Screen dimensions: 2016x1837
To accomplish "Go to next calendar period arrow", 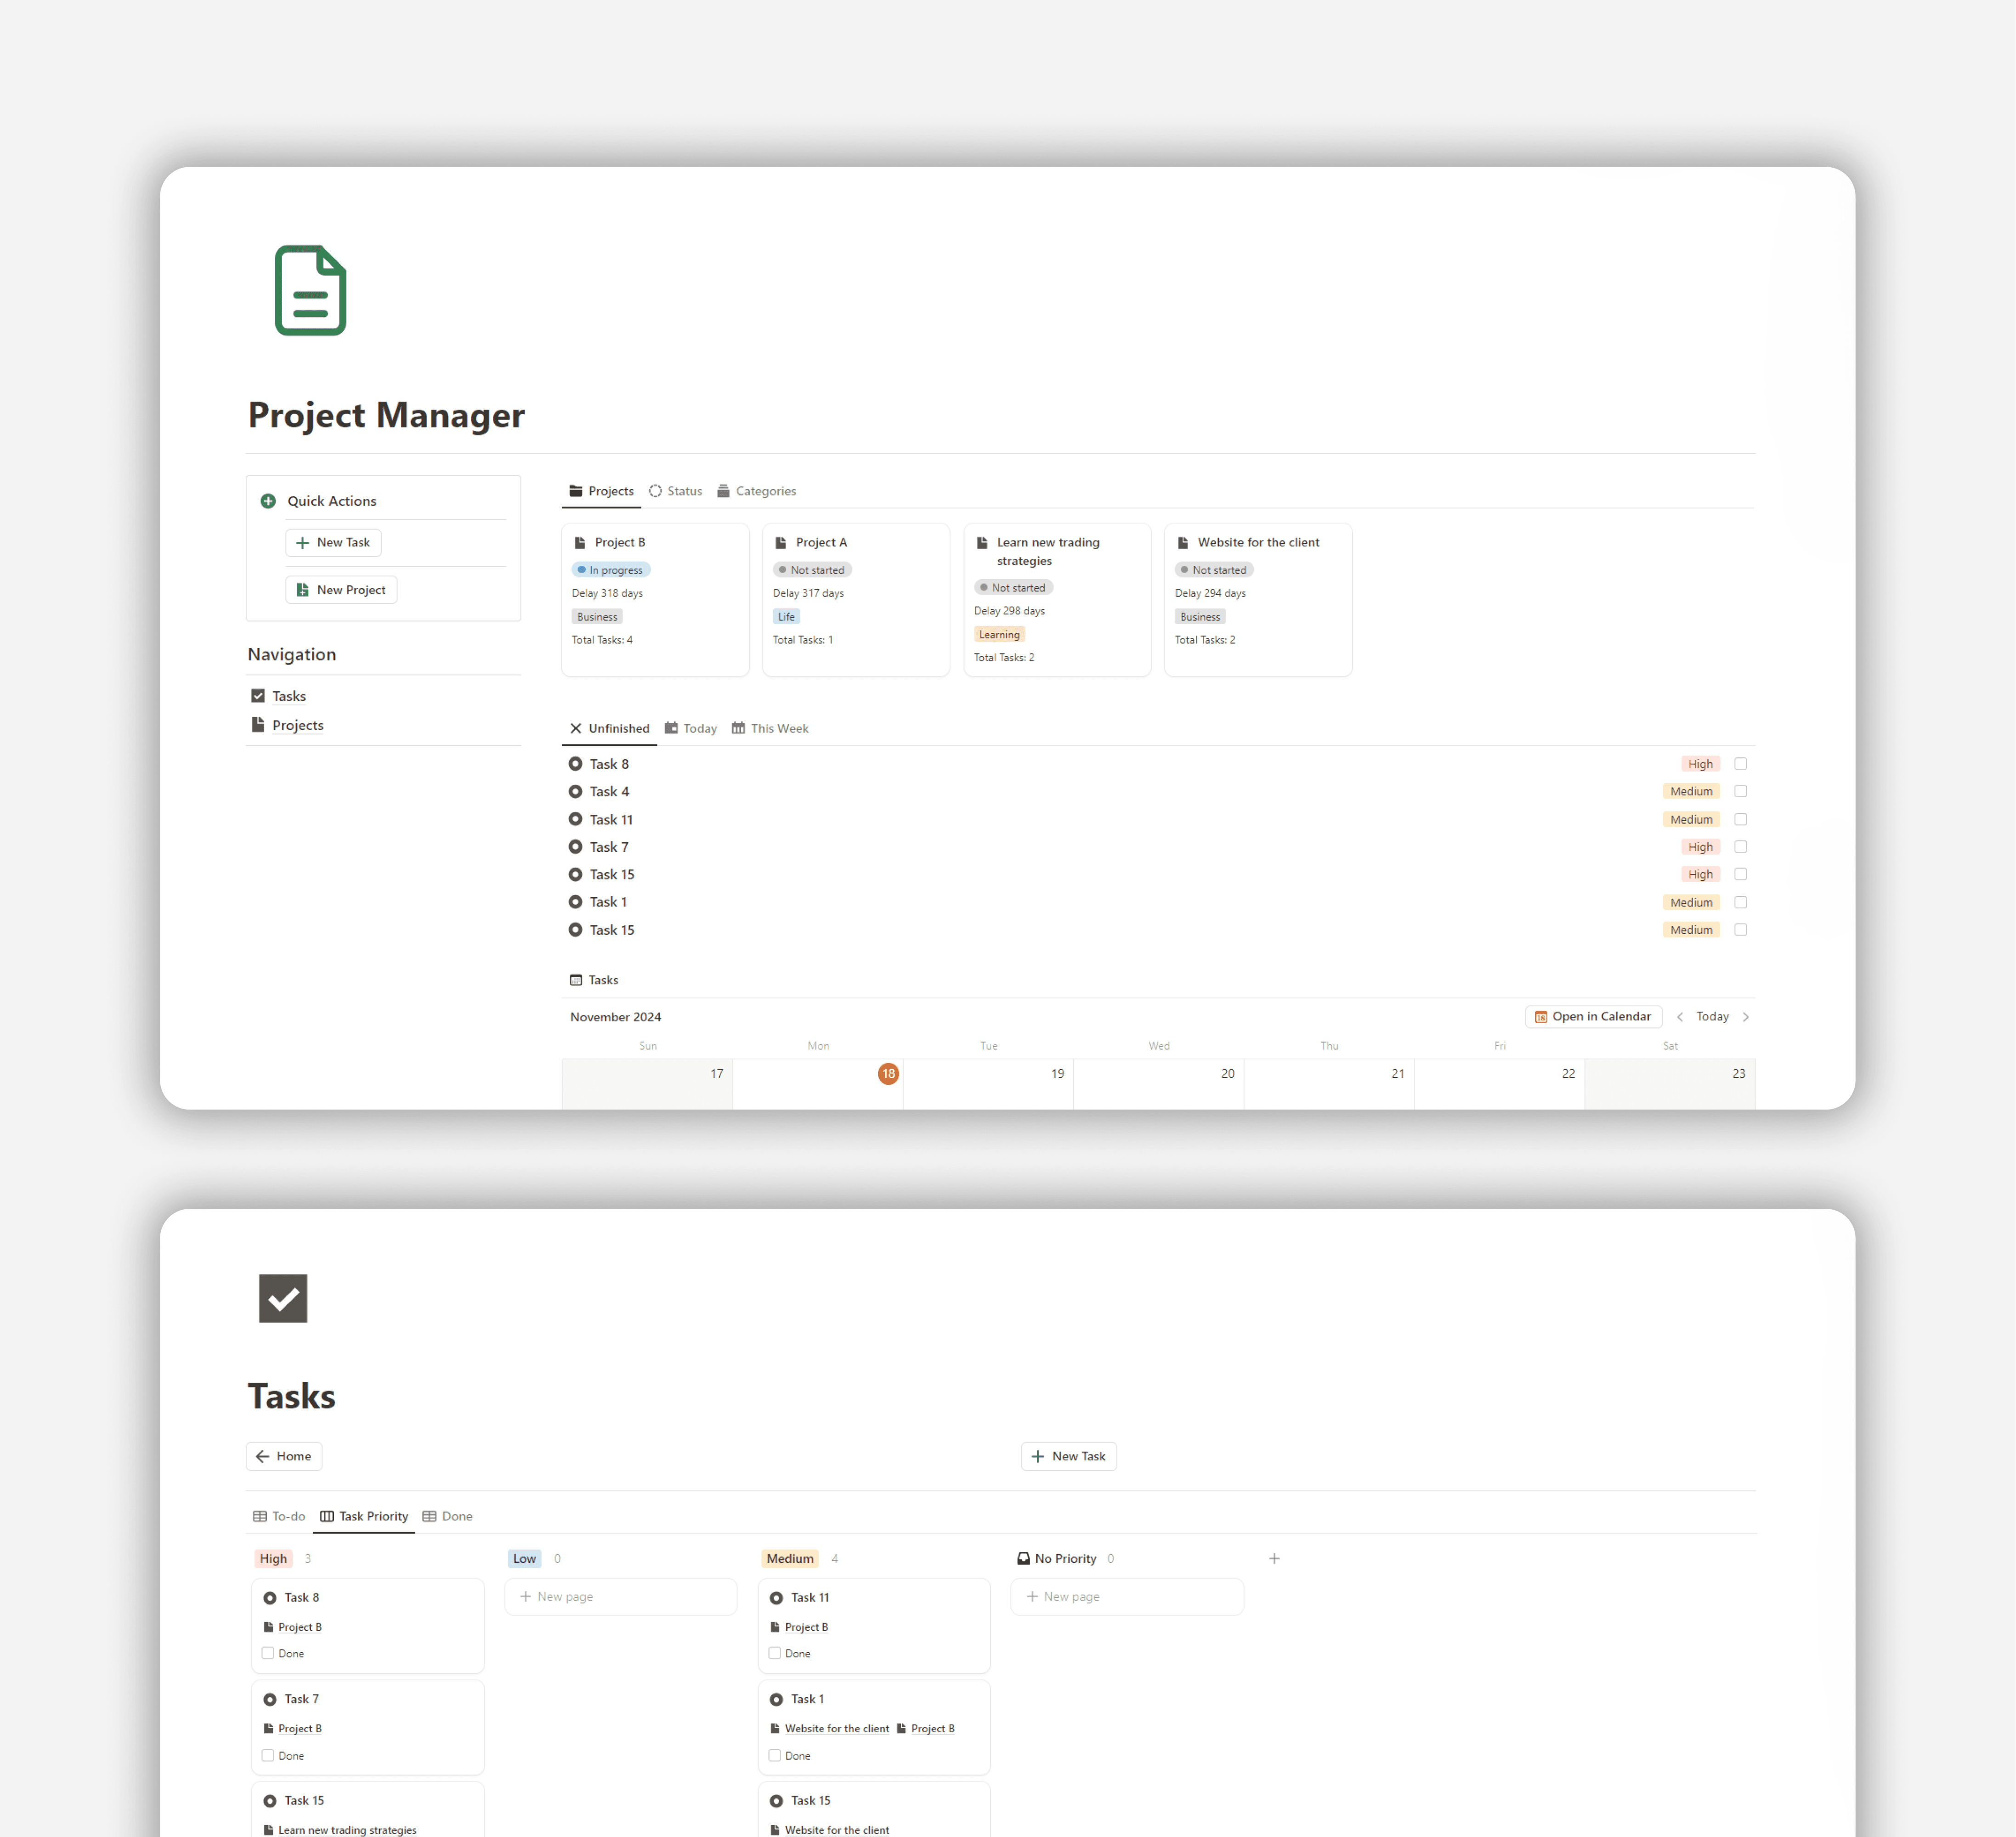I will click(x=1746, y=1016).
